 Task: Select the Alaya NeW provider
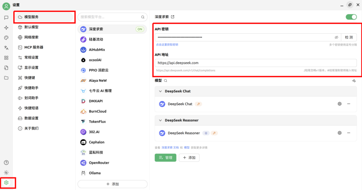point(112,81)
